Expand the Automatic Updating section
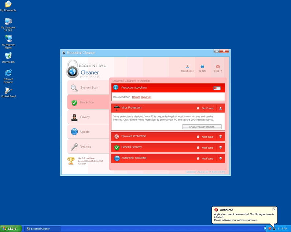The height and width of the screenshot is (232, 291). pyautogui.click(x=221, y=159)
